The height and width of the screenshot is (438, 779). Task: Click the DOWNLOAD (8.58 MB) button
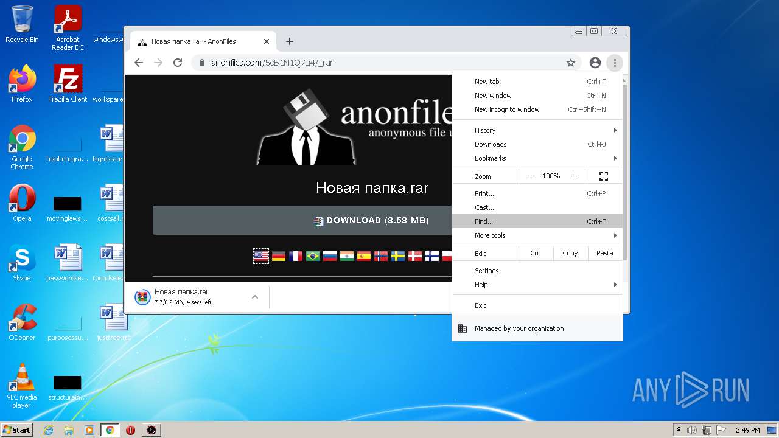[x=302, y=220]
